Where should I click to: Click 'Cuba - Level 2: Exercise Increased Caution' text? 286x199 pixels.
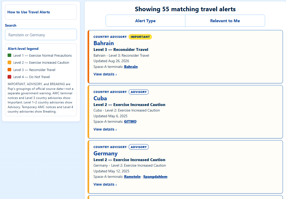pos(127,110)
